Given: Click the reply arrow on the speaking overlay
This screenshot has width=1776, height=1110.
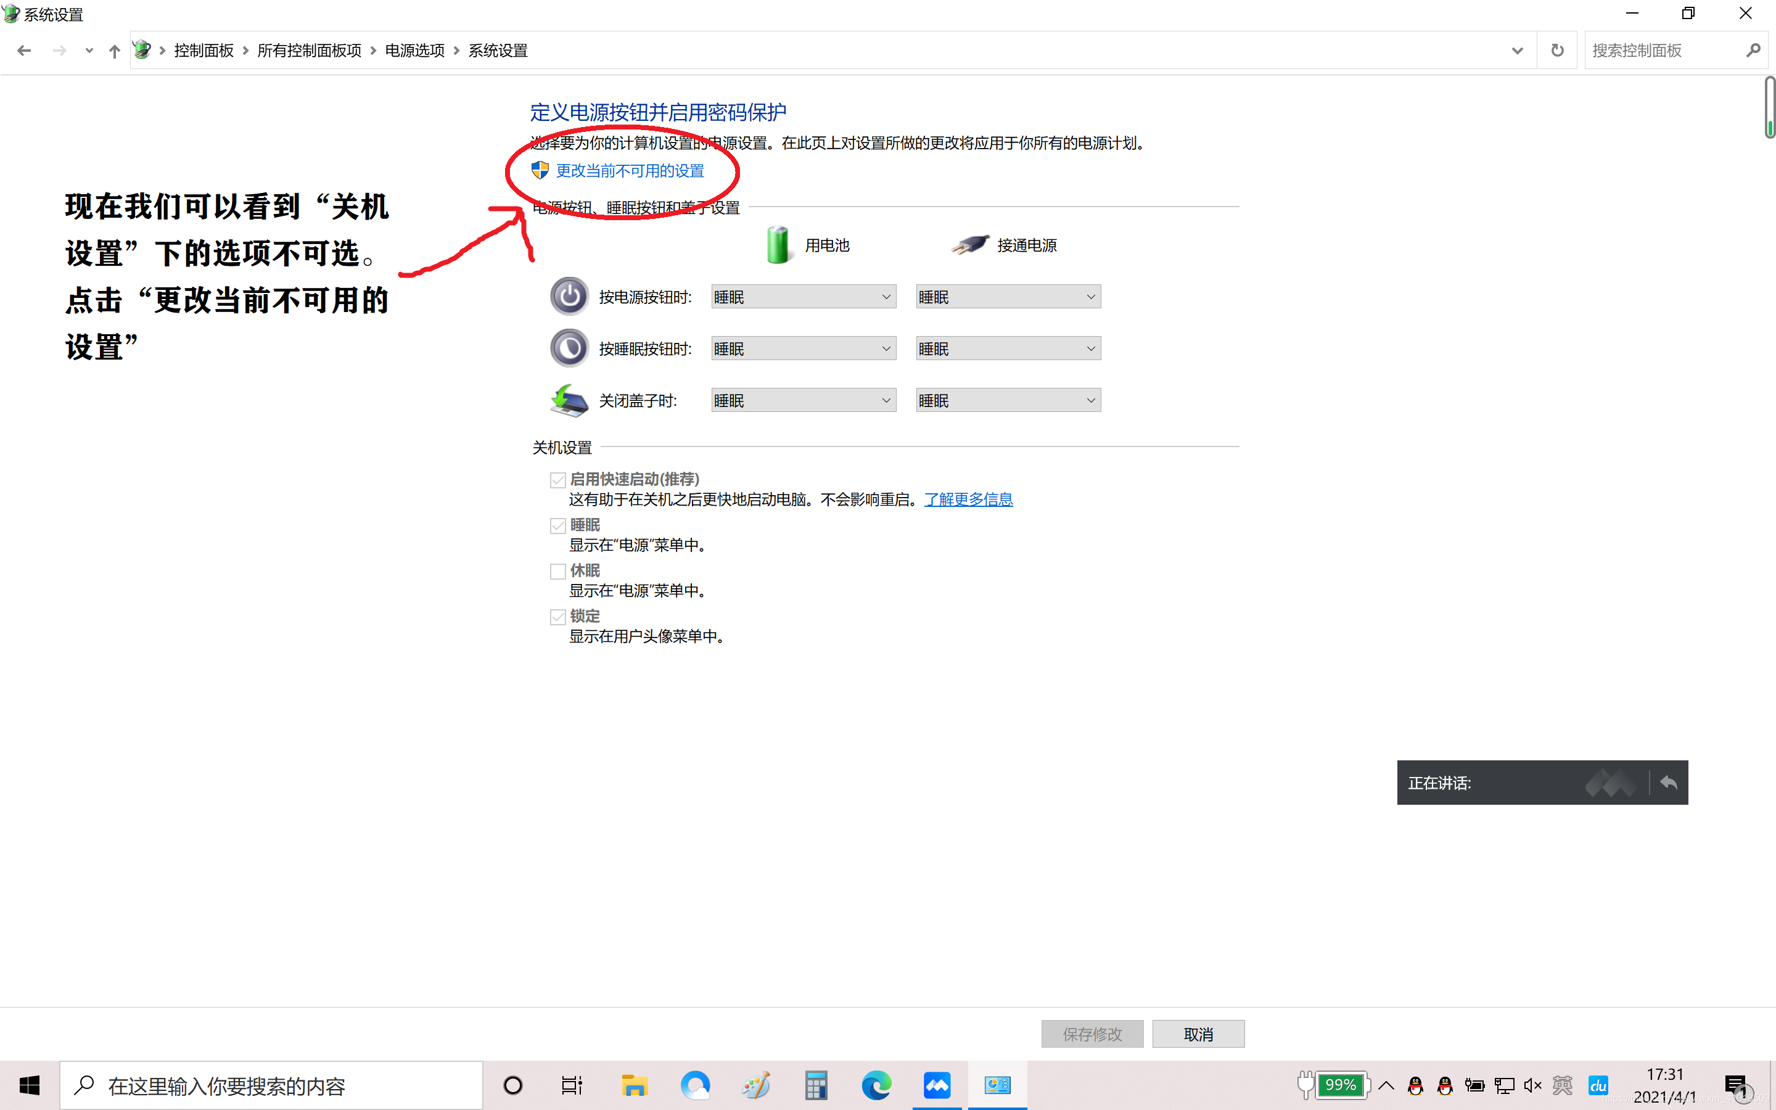Looking at the screenshot, I should coord(1668,783).
